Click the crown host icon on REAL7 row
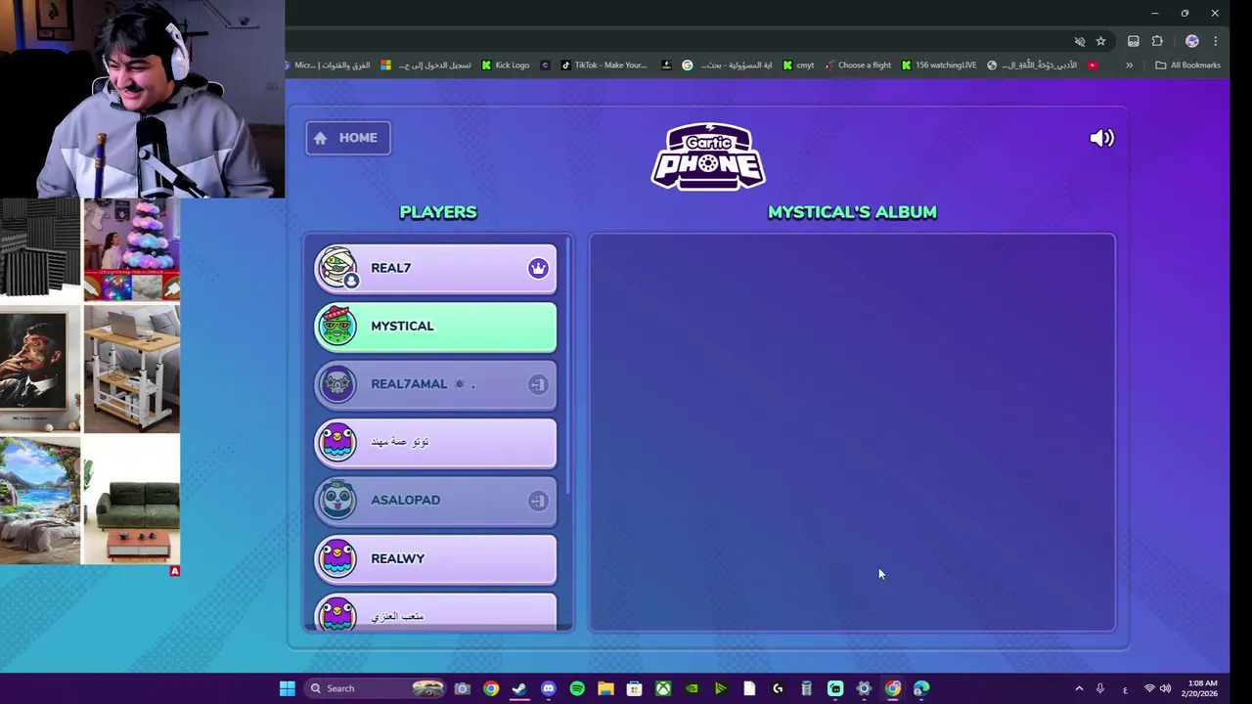Image resolution: width=1252 pixels, height=704 pixels. point(538,268)
